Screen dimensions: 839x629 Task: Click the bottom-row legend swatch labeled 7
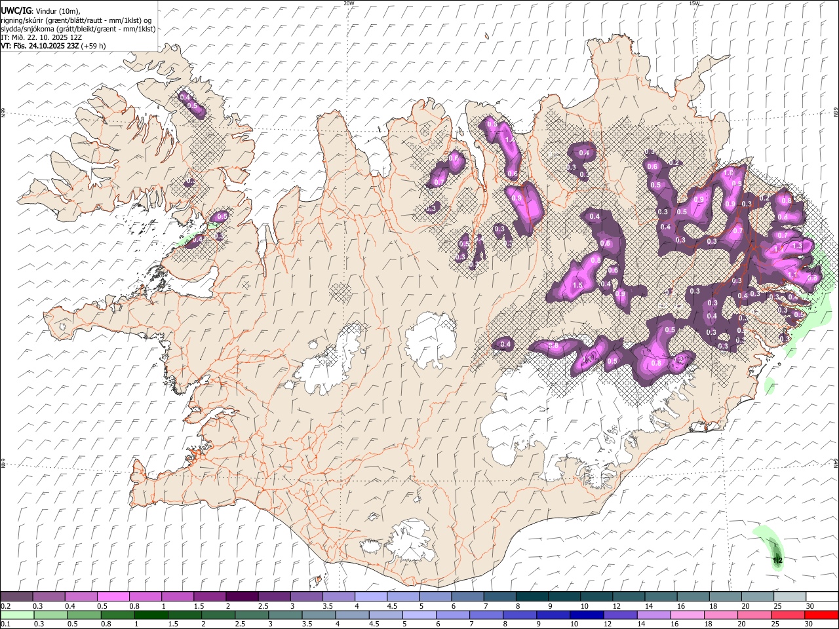pos(486,615)
